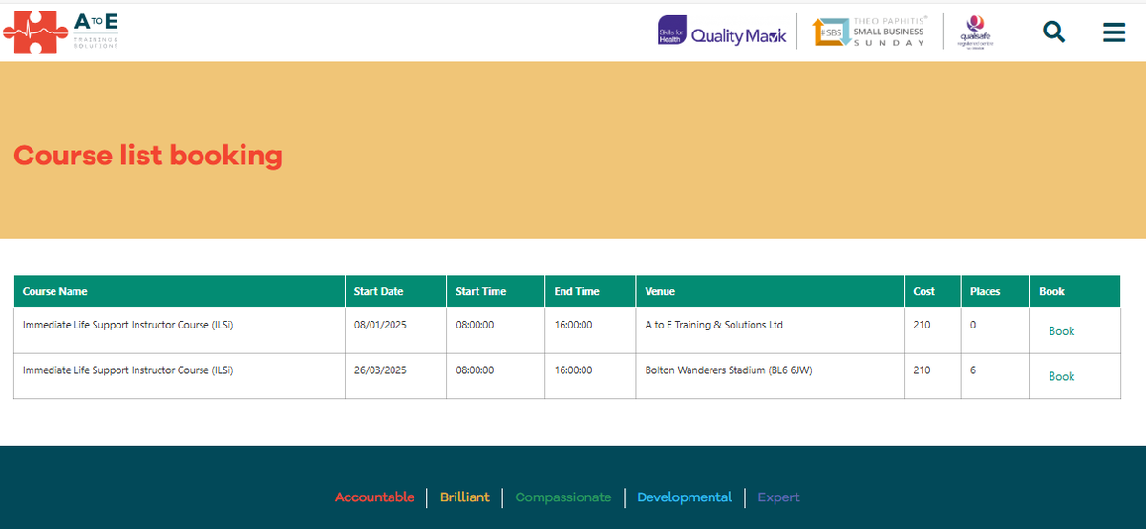
Task: Click the Venue column header
Action: click(771, 291)
